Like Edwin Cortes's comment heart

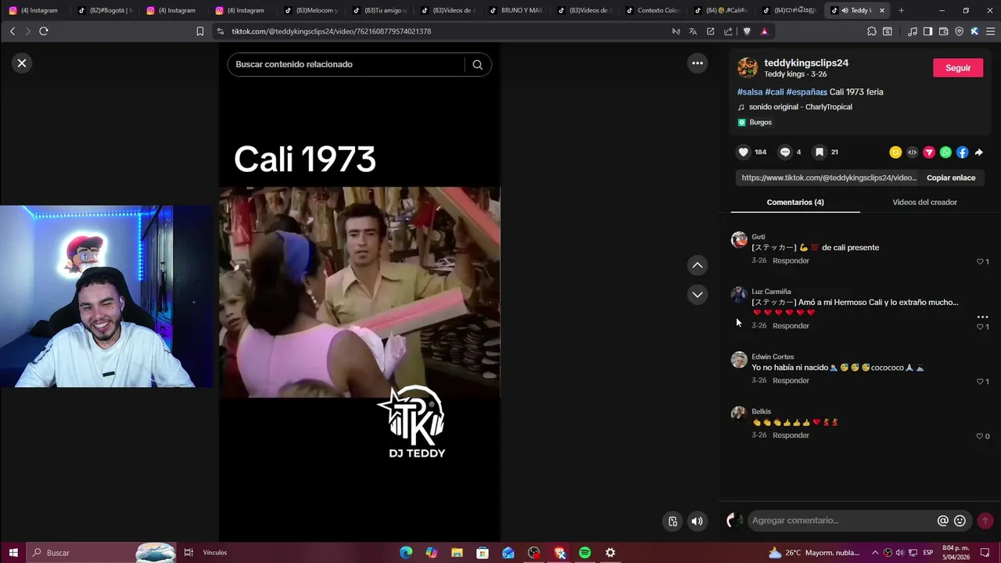(980, 382)
